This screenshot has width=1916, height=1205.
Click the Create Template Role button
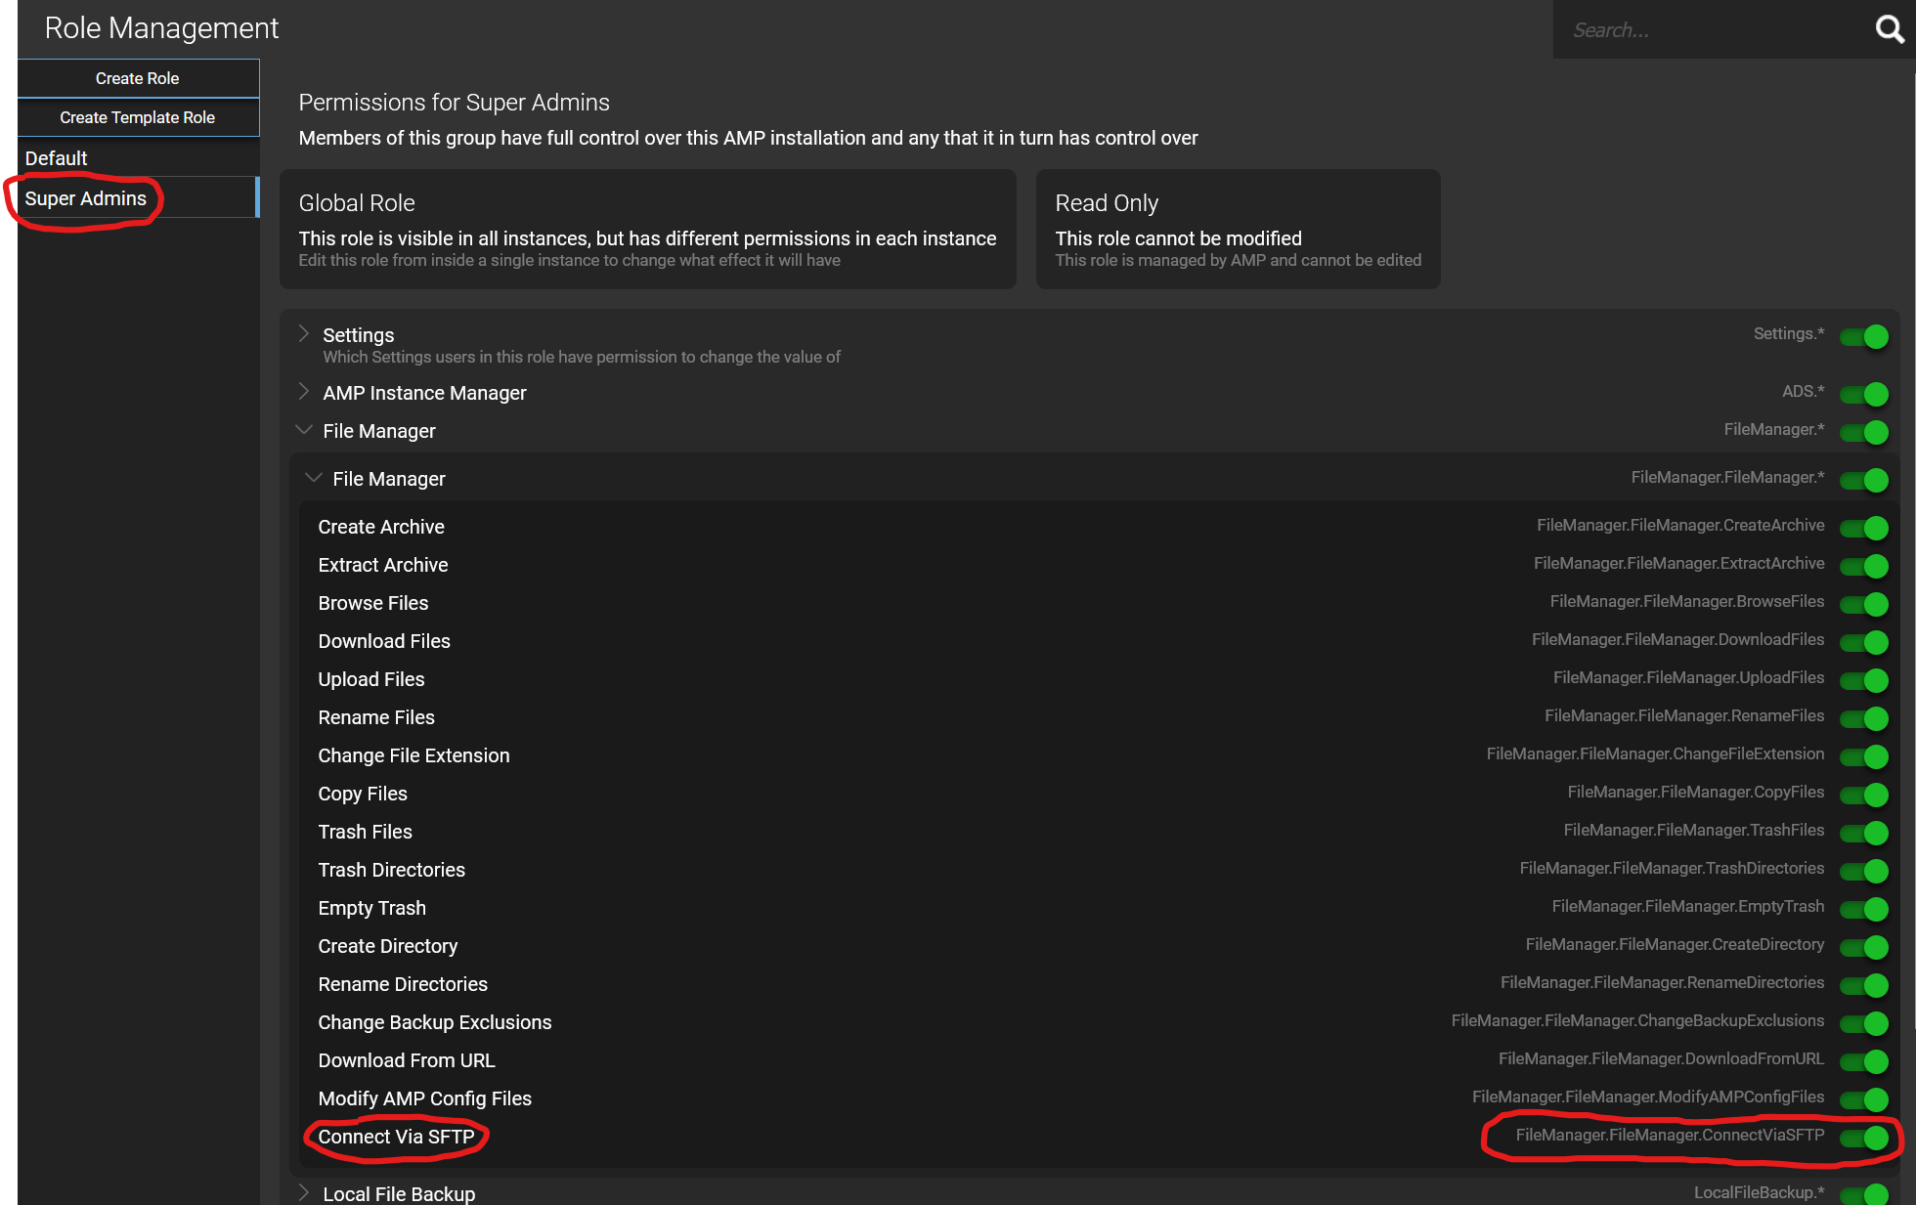[138, 117]
